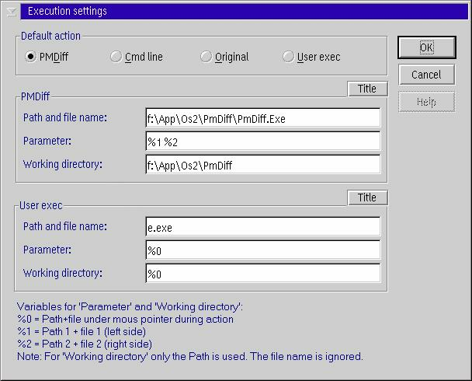The image size is (472, 381).
Task: Click the 'Default action' group label
Action: point(50,36)
